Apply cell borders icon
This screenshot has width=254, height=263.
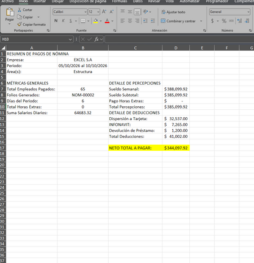[83, 21]
